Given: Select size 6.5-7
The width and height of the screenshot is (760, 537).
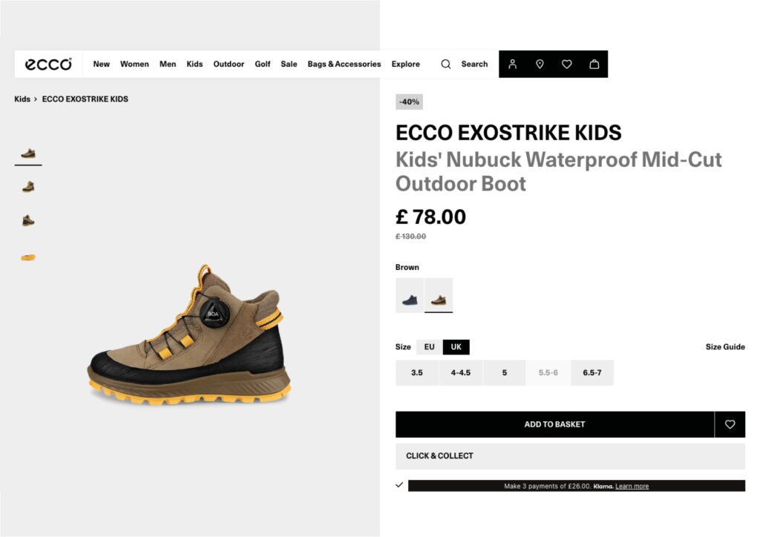Looking at the screenshot, I should click(x=592, y=373).
